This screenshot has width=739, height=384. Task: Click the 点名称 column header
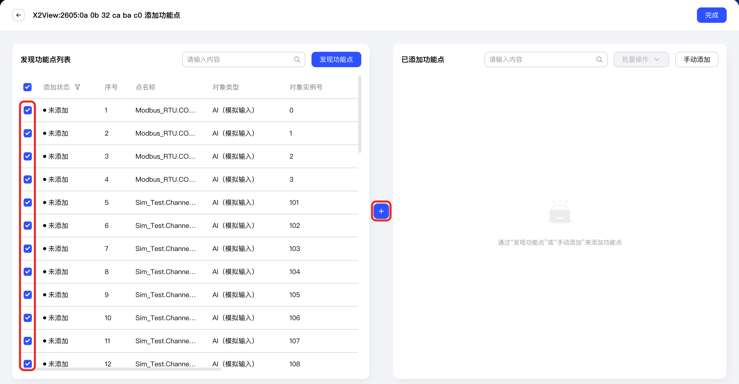[145, 87]
